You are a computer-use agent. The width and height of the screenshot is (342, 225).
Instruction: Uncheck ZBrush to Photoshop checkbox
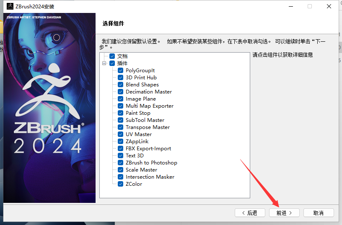coord(120,163)
